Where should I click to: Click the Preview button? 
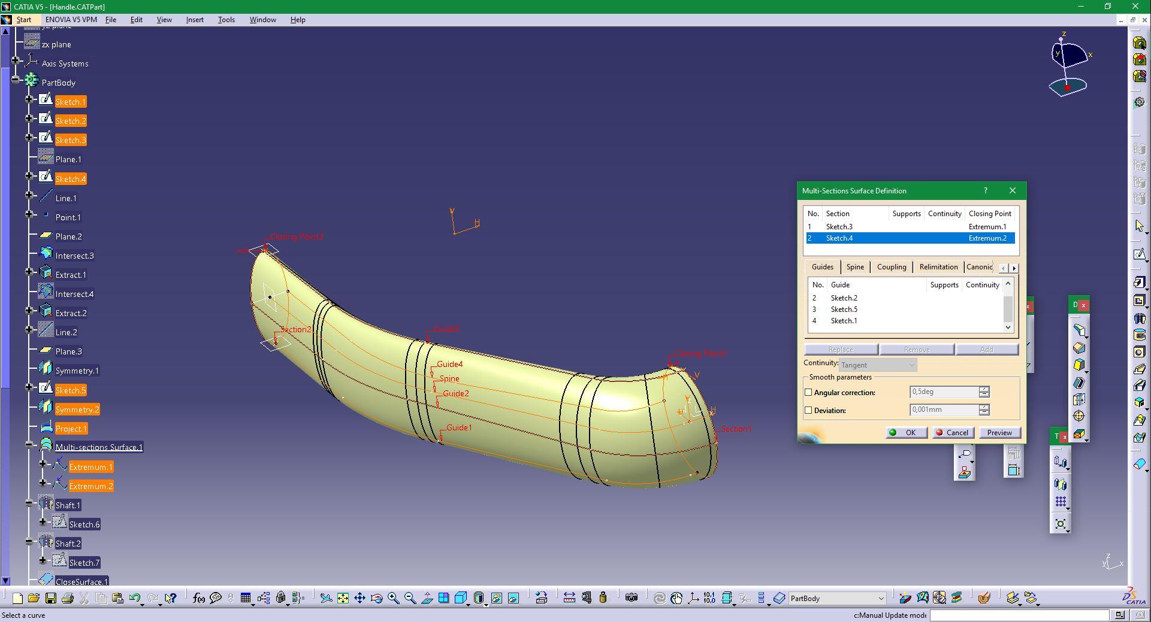(999, 433)
